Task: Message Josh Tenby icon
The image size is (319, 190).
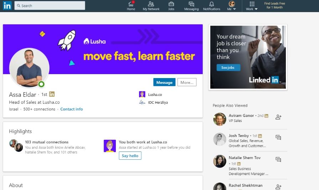Action: [x=278, y=137]
